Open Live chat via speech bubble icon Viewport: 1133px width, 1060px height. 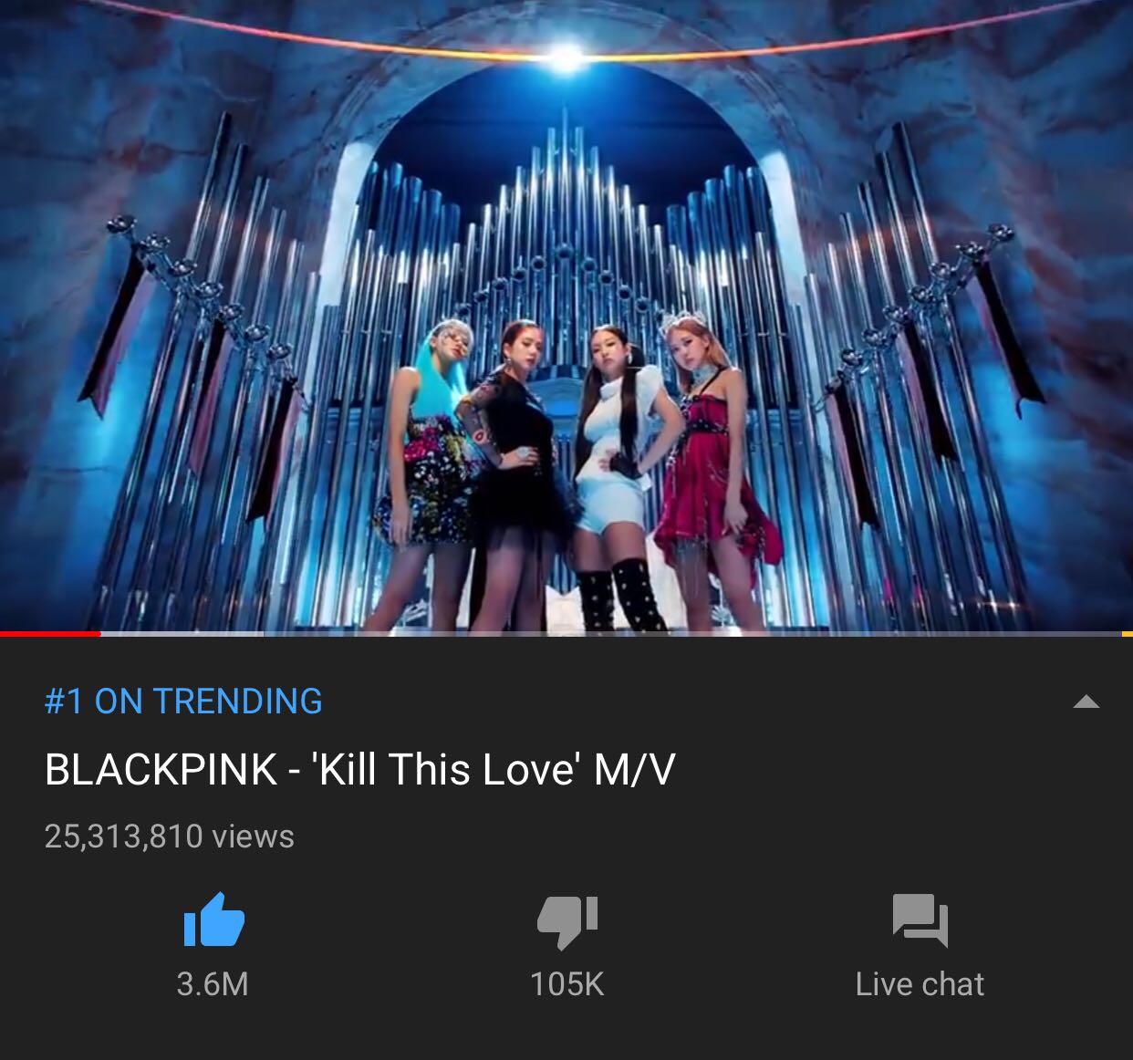pos(920,920)
